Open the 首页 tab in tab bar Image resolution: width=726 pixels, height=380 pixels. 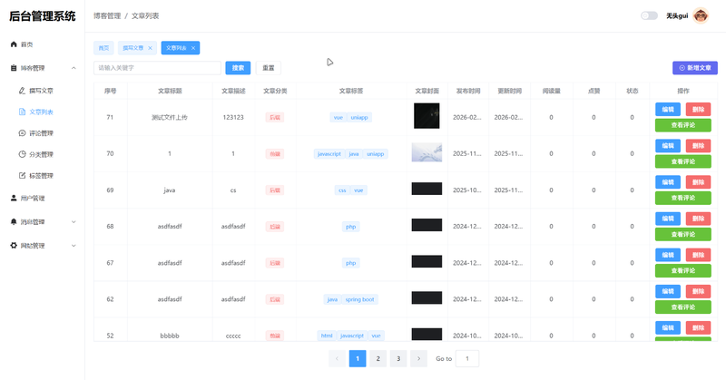click(103, 48)
